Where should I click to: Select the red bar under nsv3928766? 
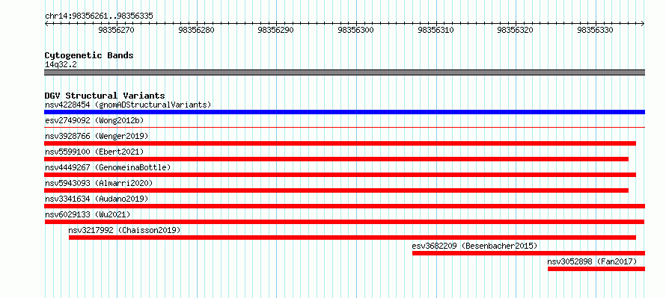point(340,143)
